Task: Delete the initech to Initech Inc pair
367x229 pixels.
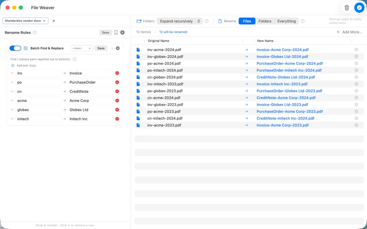Action: [x=117, y=119]
